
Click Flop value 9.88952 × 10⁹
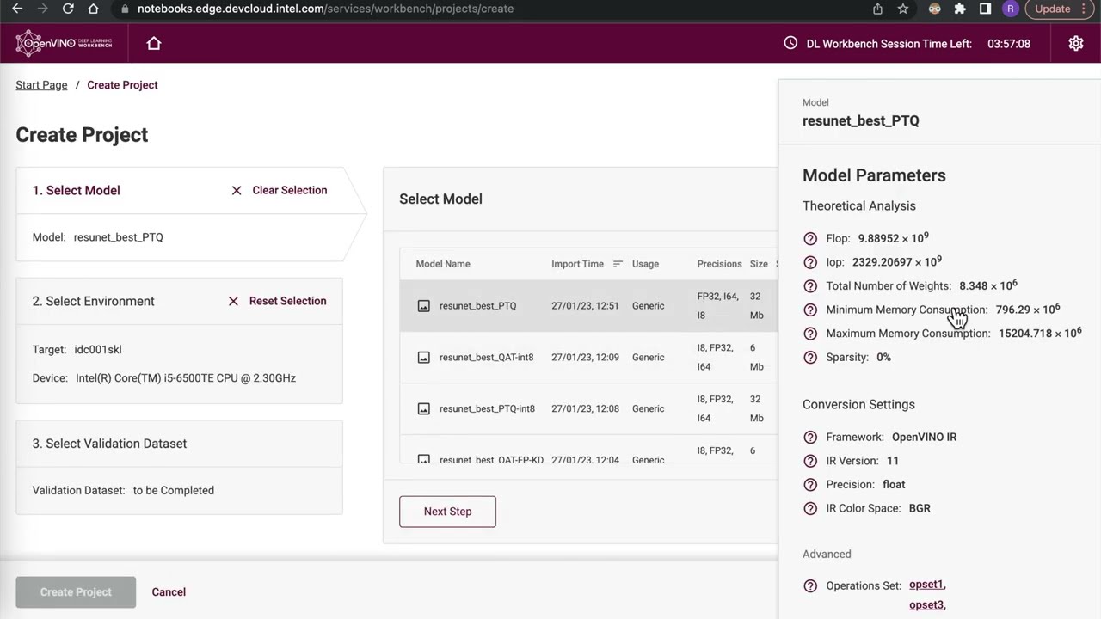tap(893, 238)
